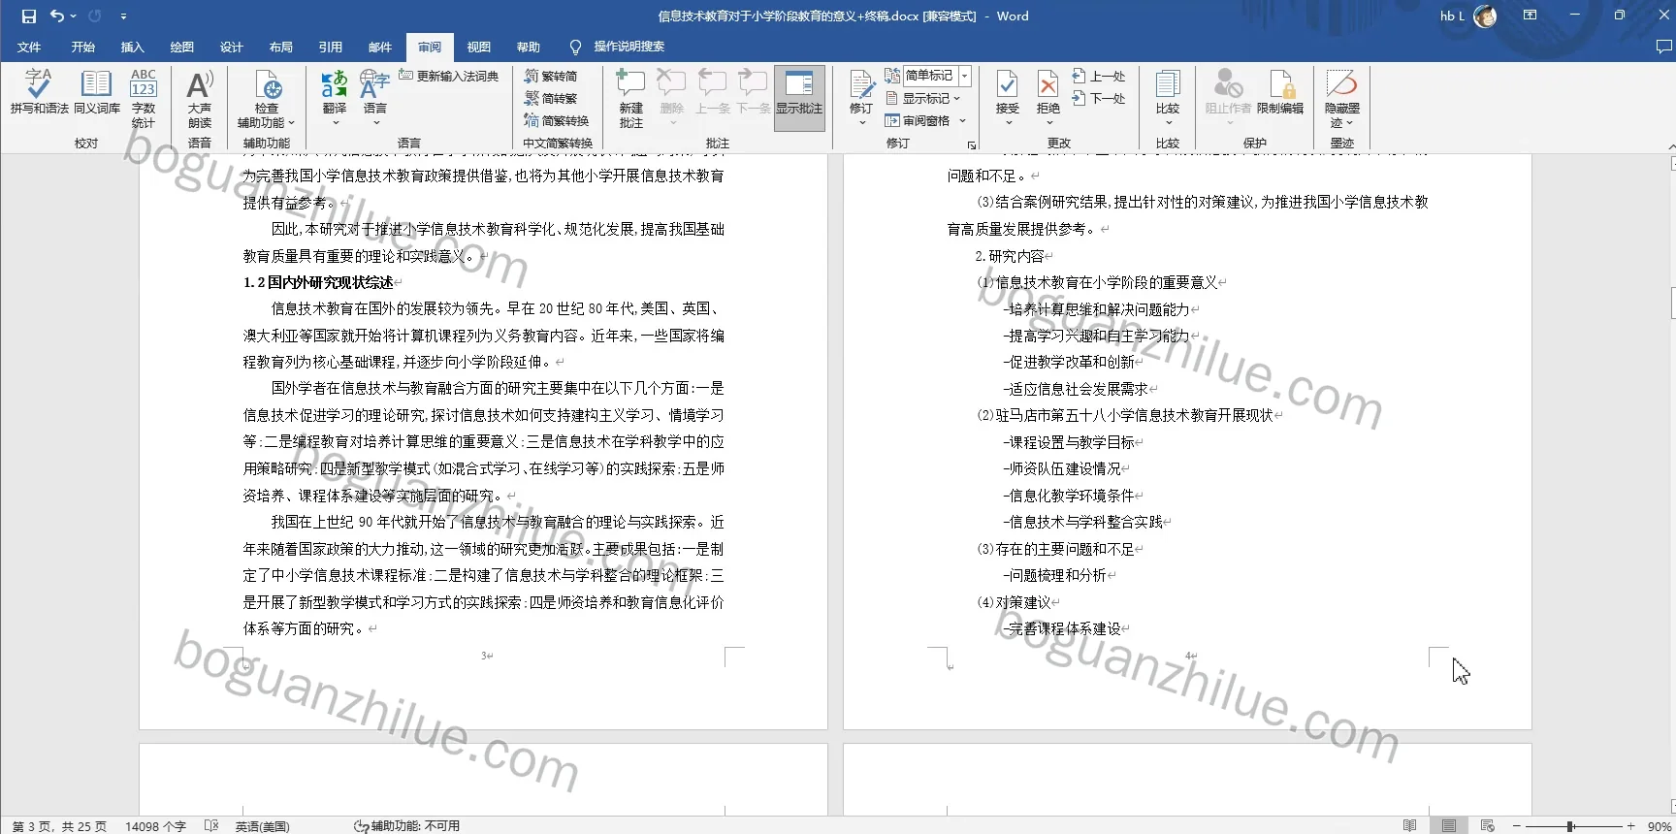Switch to Print Layout view in status bar
Screen dimensions: 1676x834
point(1448,826)
